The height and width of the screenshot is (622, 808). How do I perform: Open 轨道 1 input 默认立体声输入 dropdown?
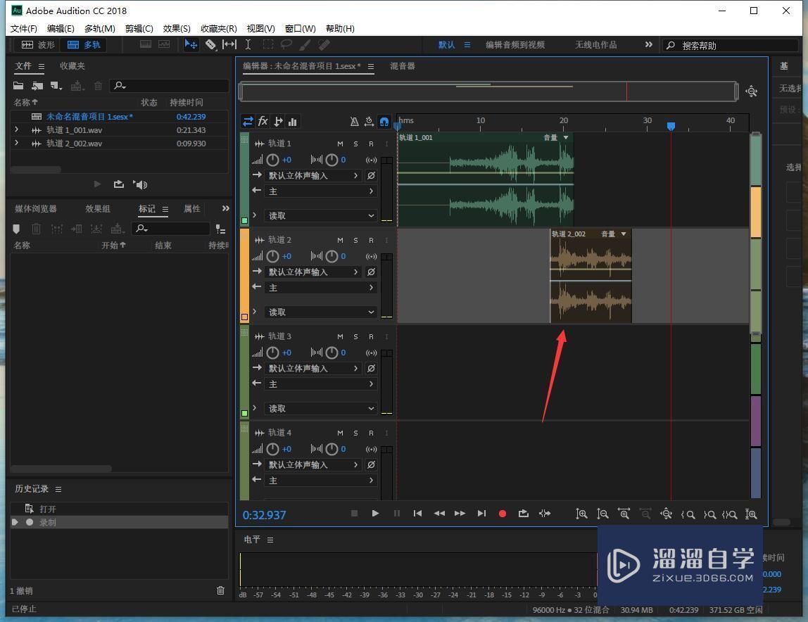[313, 176]
